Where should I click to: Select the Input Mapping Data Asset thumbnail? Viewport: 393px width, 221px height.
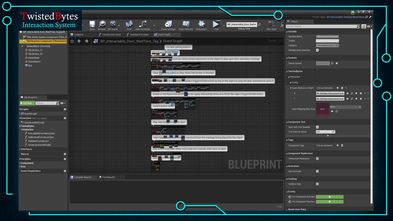click(322, 109)
